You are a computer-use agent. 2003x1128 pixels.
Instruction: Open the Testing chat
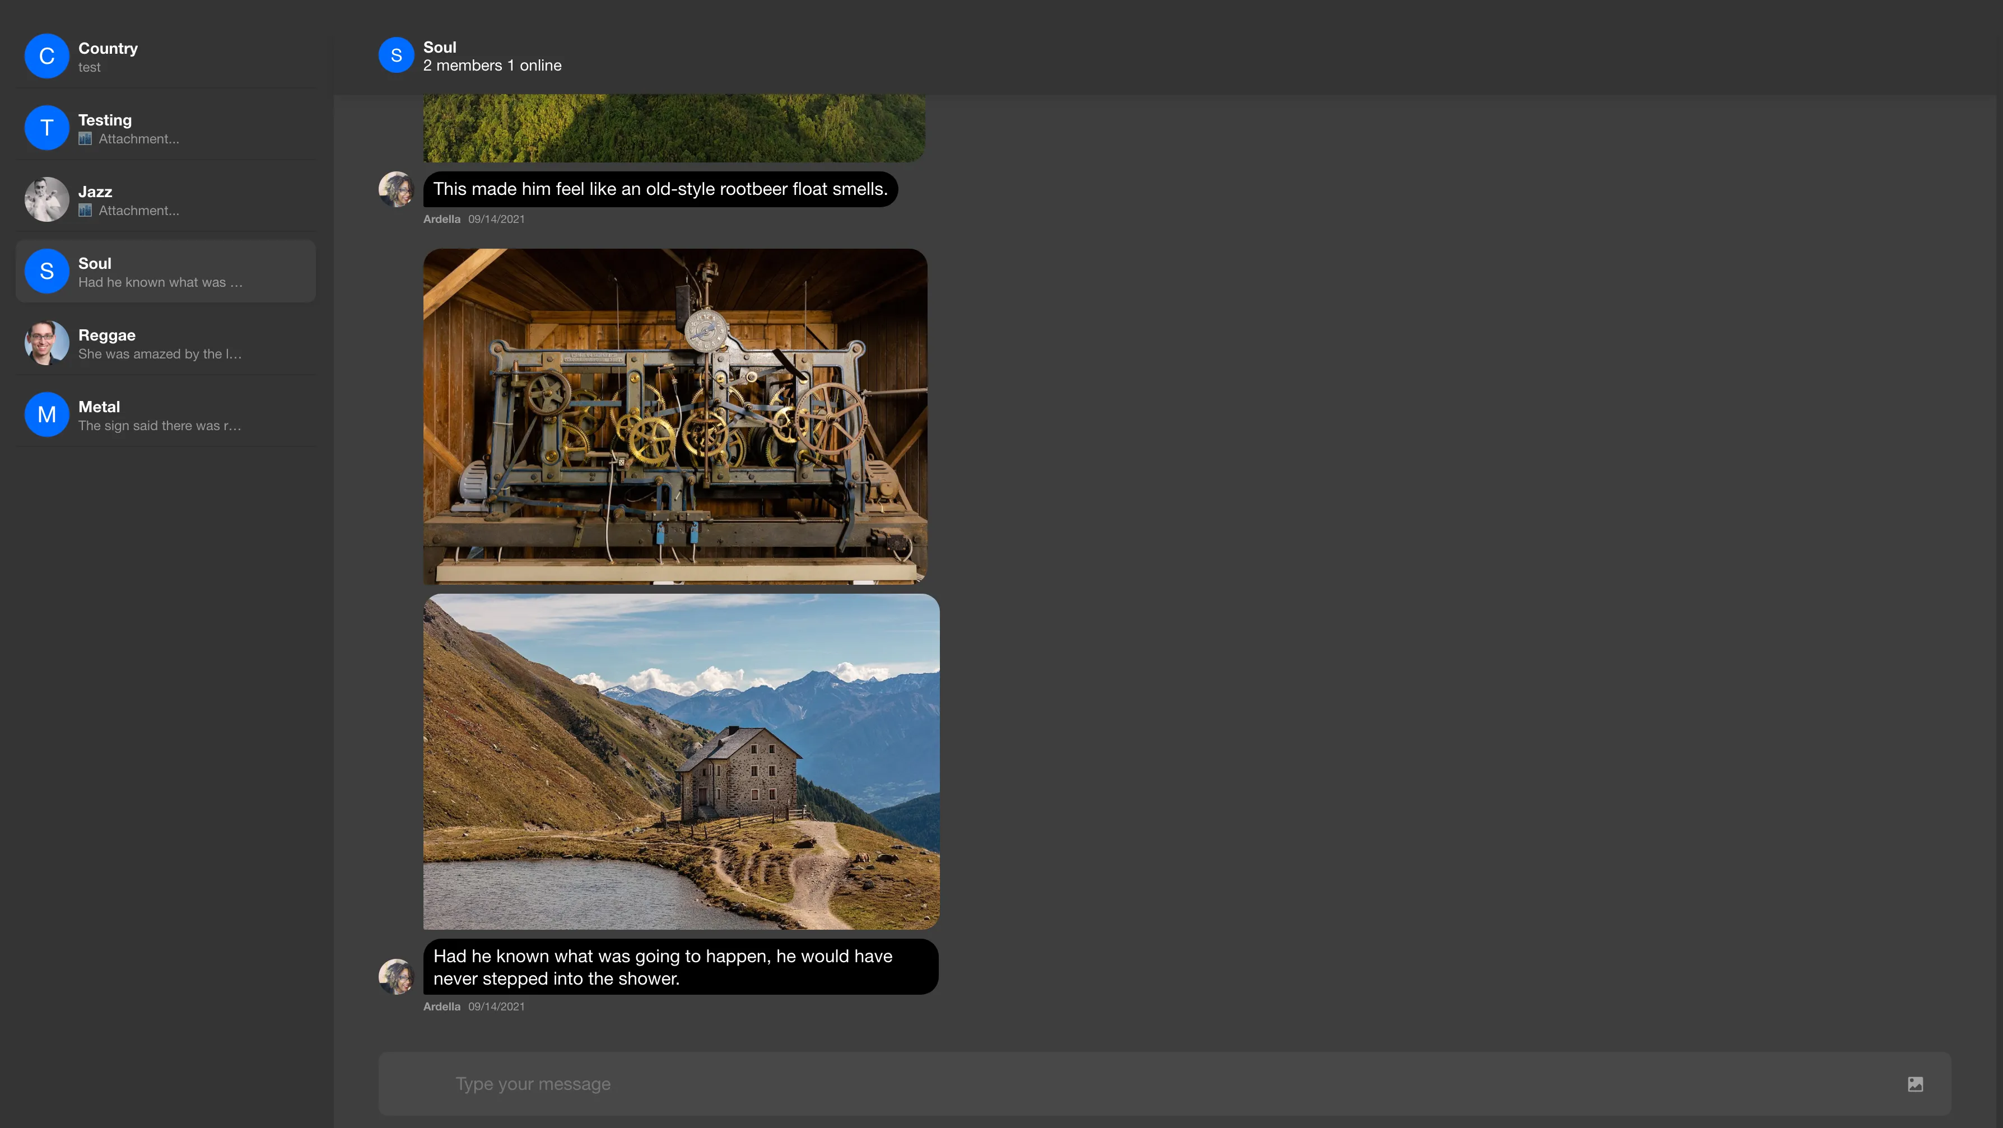click(x=166, y=128)
